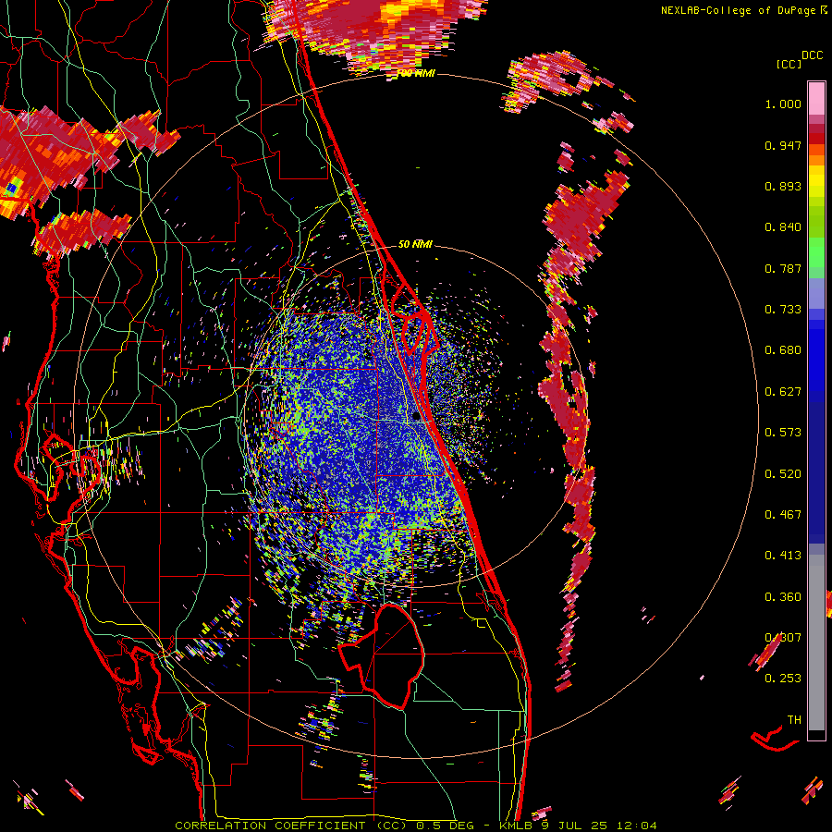Click the TH label beneath the color scale

[x=794, y=720]
